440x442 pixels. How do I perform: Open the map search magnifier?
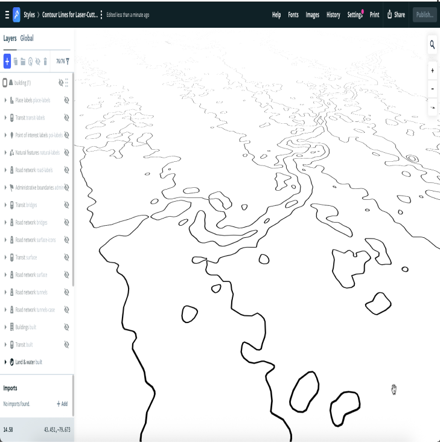(432, 45)
